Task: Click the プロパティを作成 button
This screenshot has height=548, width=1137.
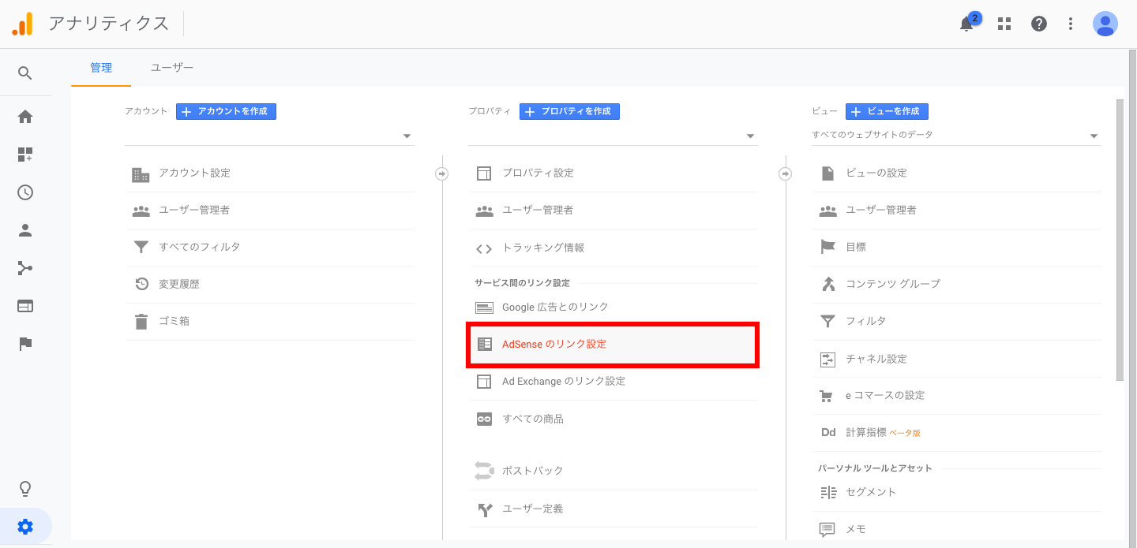Action: [x=569, y=112]
